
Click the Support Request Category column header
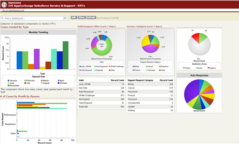click(x=140, y=80)
